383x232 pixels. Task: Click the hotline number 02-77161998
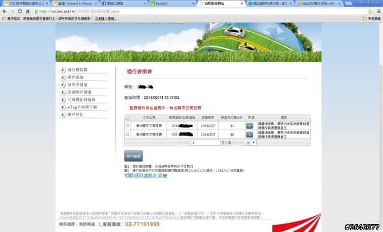click(142, 224)
